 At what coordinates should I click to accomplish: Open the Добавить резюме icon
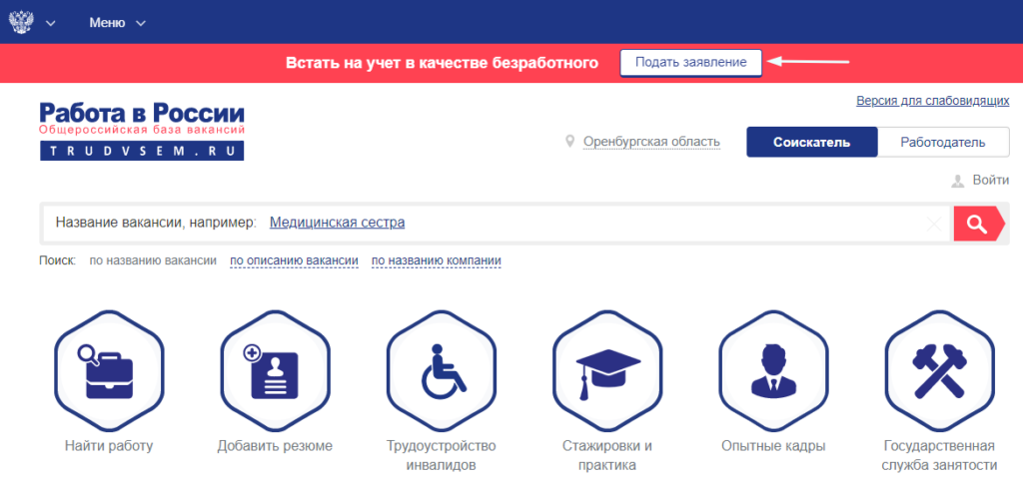(x=275, y=372)
